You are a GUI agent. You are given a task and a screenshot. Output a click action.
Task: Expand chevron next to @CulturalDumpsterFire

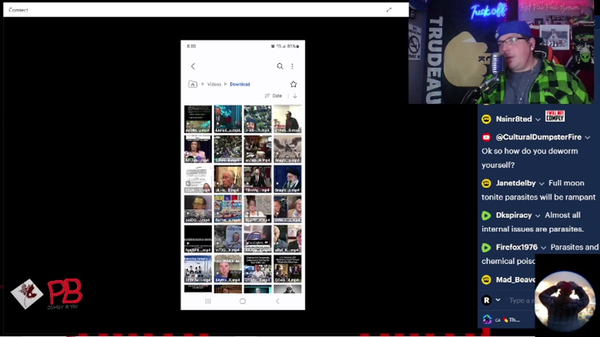pyautogui.click(x=587, y=137)
